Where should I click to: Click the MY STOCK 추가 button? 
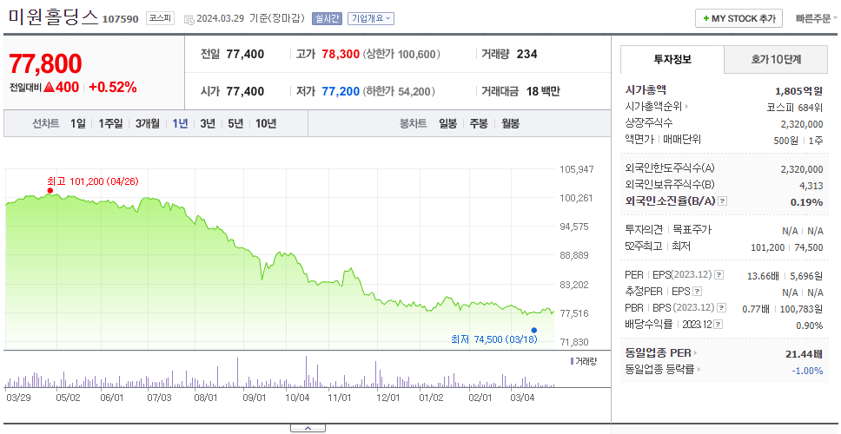[739, 18]
